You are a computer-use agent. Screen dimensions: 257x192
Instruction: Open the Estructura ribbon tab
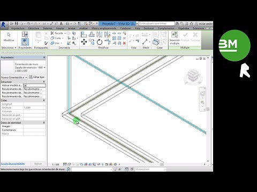pos(34,28)
